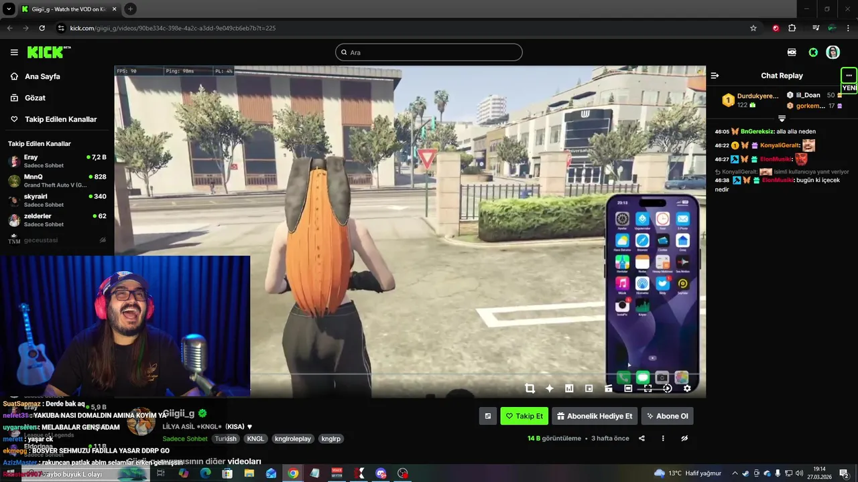The height and width of the screenshot is (482, 858).
Task: Open File Explorer from the taskbar
Action: (249, 473)
